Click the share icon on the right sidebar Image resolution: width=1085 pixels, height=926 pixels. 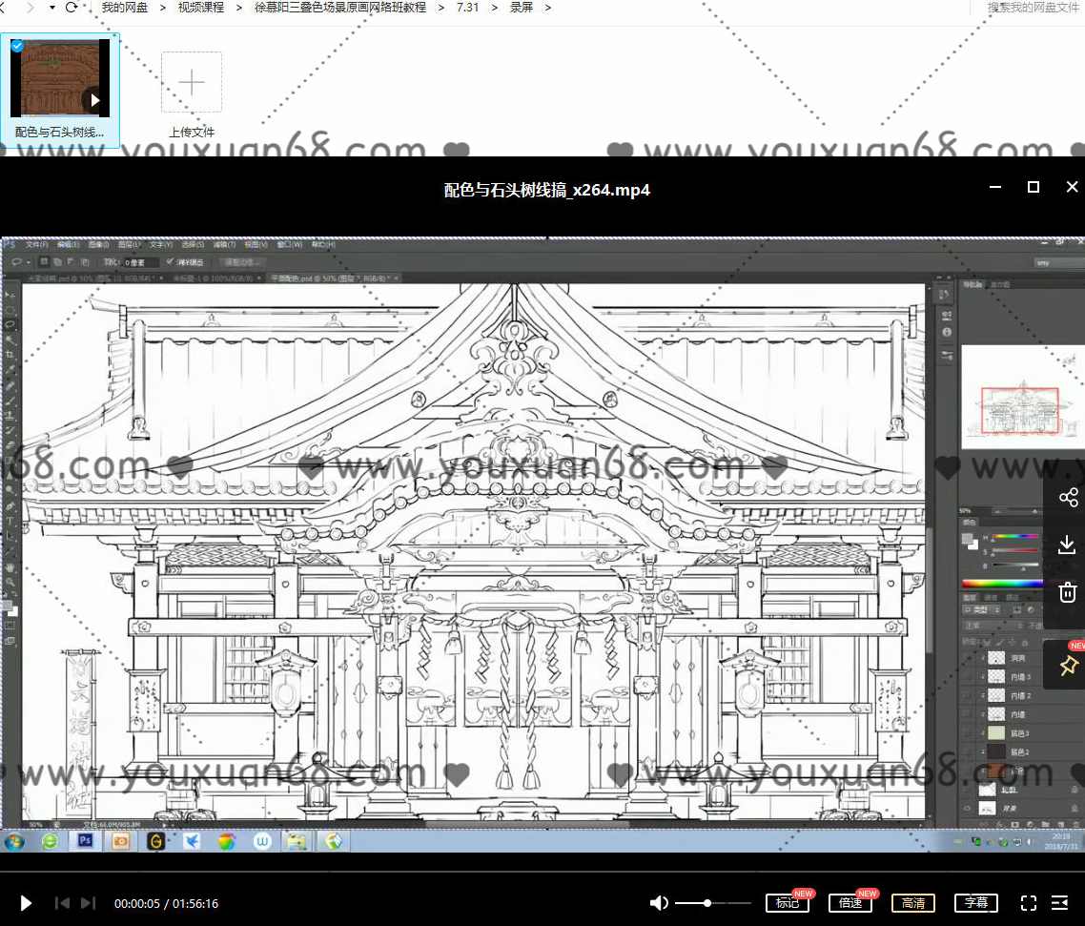tap(1068, 498)
